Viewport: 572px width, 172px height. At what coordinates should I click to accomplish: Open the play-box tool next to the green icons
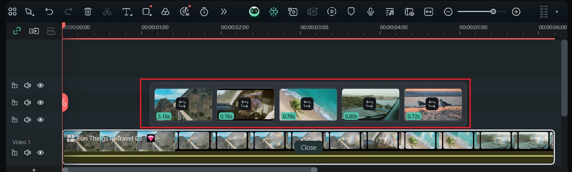[x=293, y=12]
